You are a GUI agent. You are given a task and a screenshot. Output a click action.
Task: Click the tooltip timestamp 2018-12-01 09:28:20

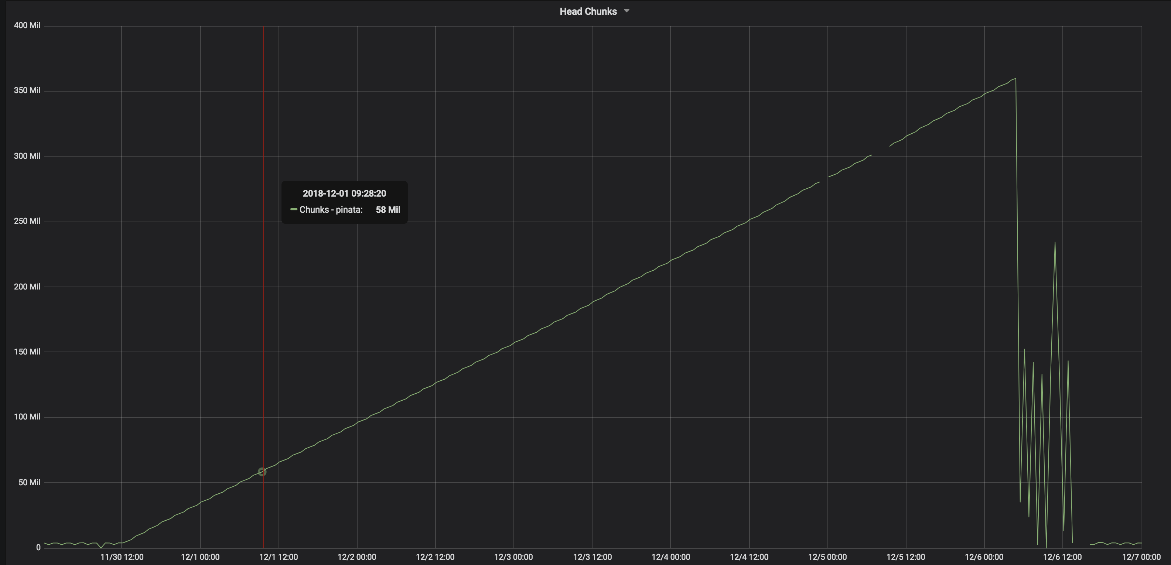point(344,193)
